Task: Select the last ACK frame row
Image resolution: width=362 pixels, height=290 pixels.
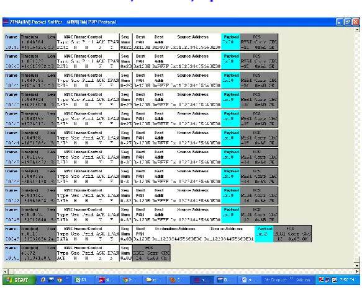Action: 88,253
